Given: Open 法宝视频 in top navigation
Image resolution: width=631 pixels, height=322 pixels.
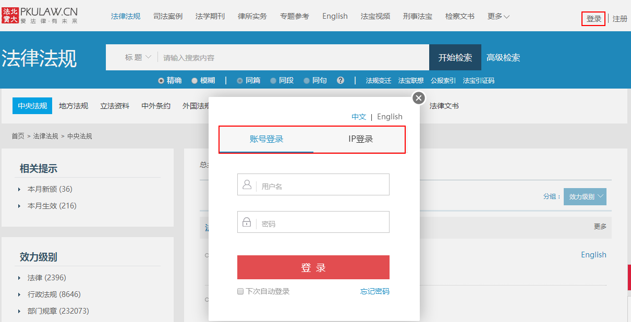Looking at the screenshot, I should pos(375,16).
